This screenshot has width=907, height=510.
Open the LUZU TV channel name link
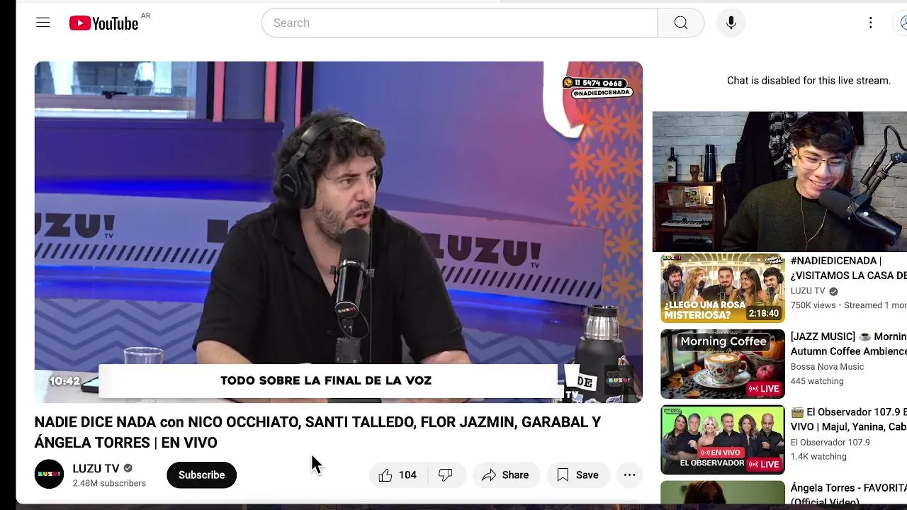[x=96, y=468]
